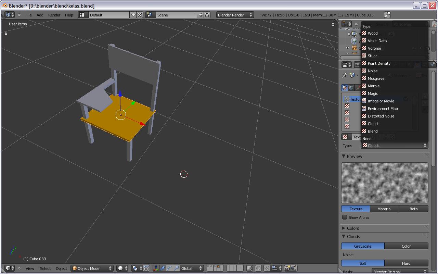The image size is (438, 274).
Task: Enable Show Alpha checkbox
Action: point(345,217)
